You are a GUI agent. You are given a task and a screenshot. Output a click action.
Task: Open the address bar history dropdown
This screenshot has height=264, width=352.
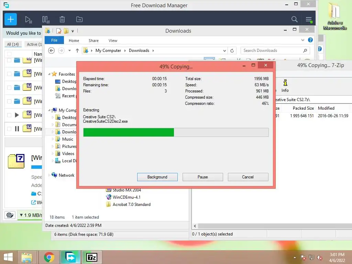(224, 51)
